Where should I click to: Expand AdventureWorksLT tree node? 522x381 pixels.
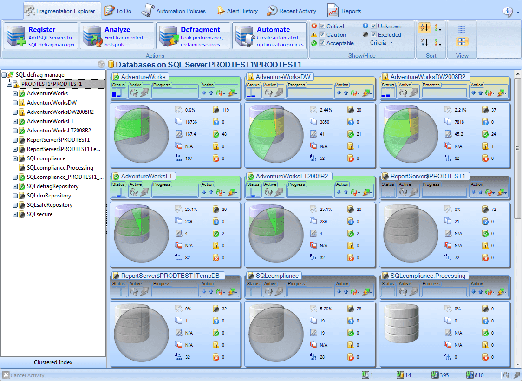[x=15, y=122]
